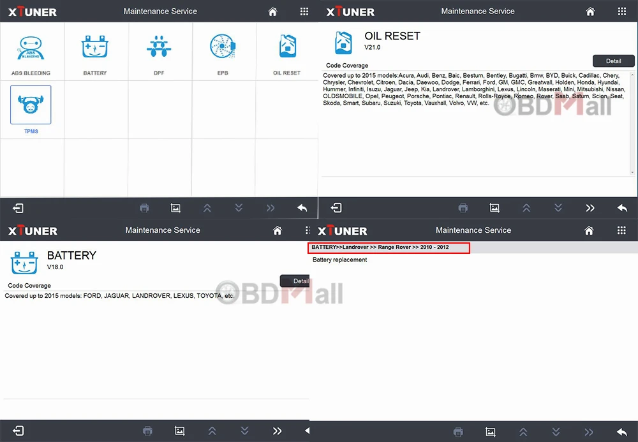The width and height of the screenshot is (638, 442).
Task: Take a screenshot on the service grid screen
Action: coord(175,208)
